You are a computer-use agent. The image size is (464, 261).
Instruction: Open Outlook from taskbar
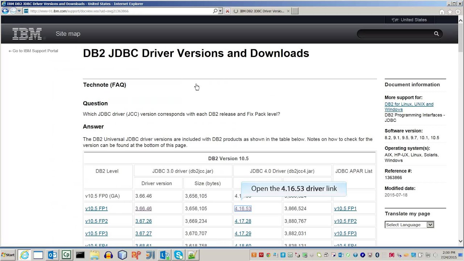tap(53, 255)
